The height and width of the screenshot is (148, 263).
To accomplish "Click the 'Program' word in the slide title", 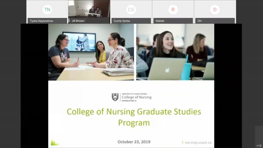I will pyautogui.click(x=134, y=123).
